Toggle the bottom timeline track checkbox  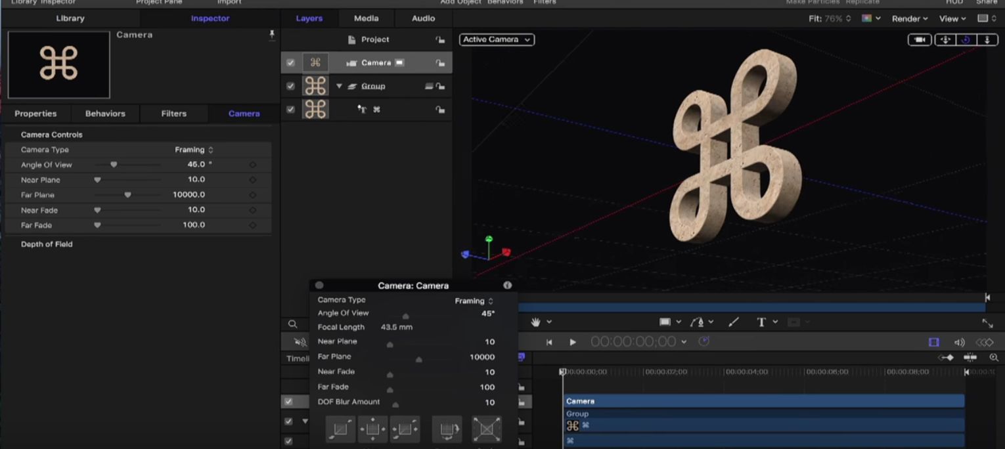point(288,441)
